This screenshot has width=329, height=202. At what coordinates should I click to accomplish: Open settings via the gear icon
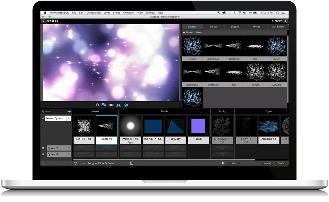pyautogui.click(x=223, y=163)
